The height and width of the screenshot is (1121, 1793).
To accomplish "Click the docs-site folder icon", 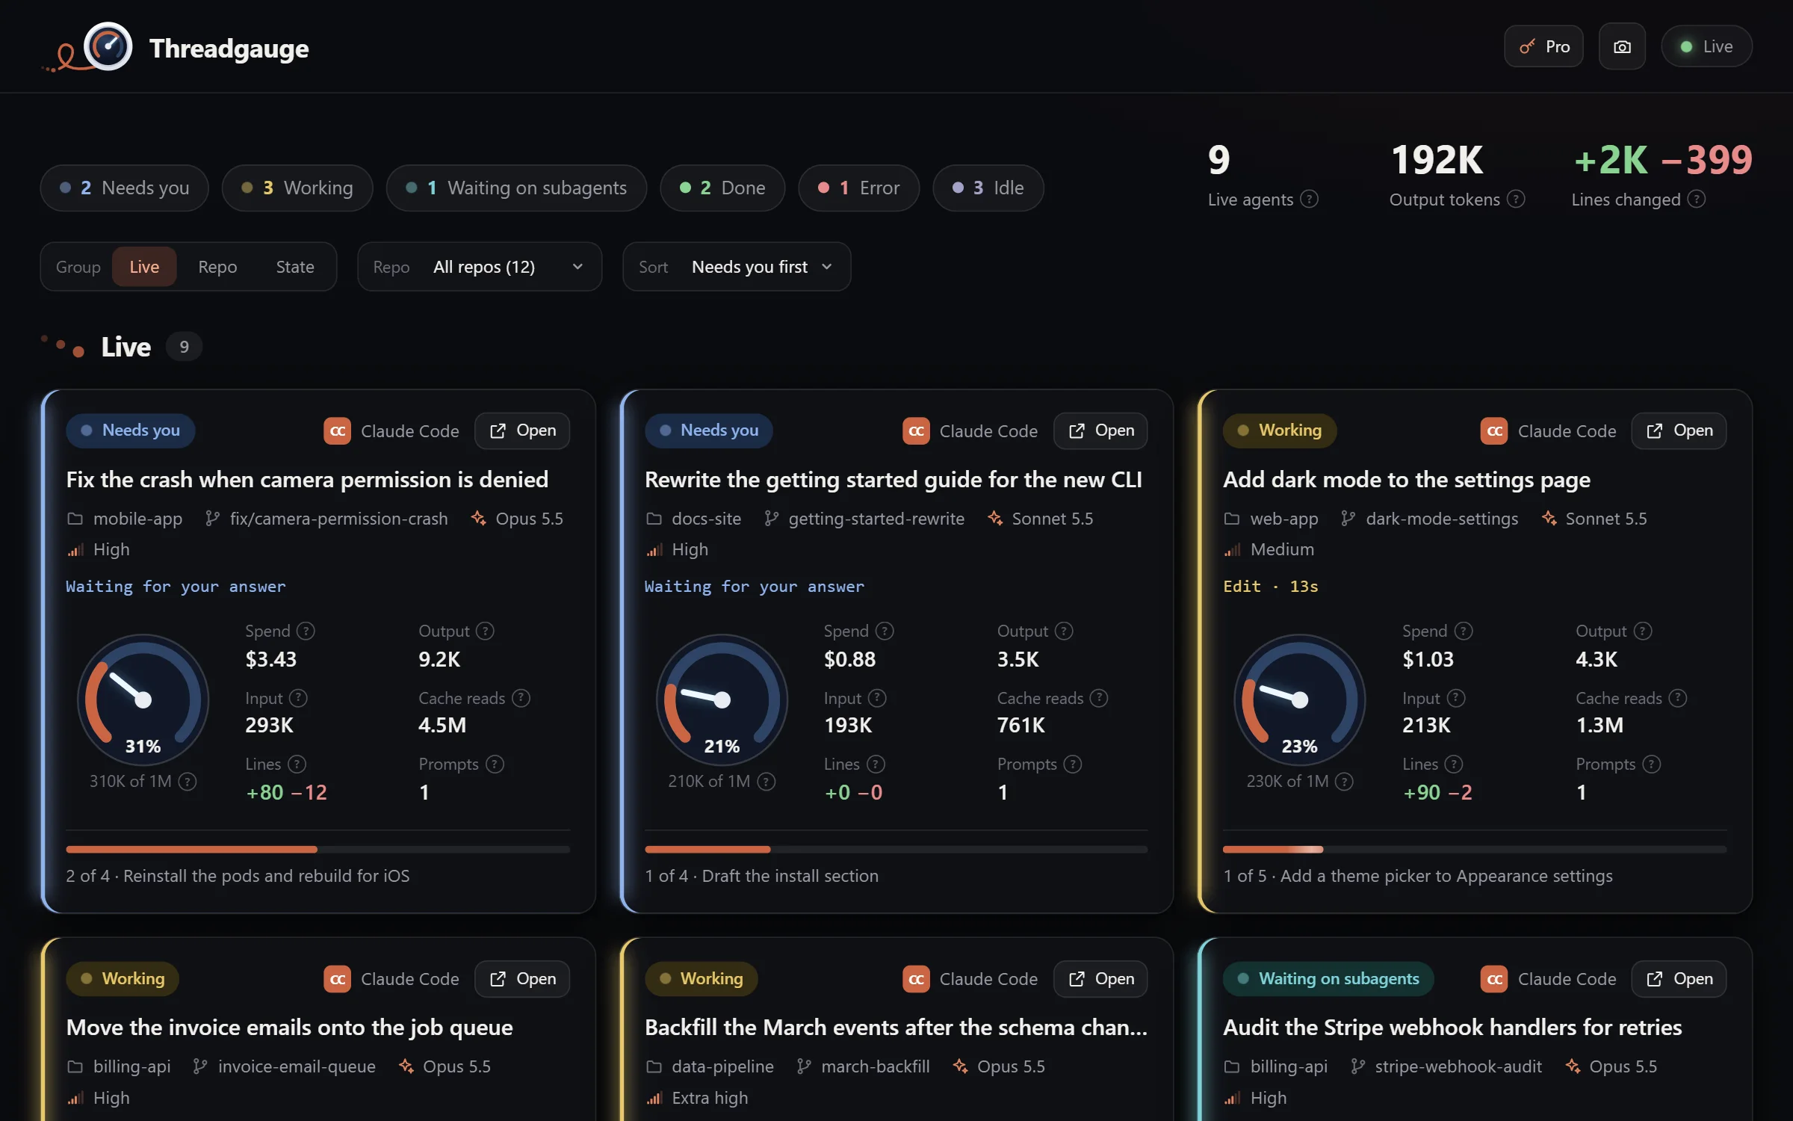I will [x=654, y=519].
